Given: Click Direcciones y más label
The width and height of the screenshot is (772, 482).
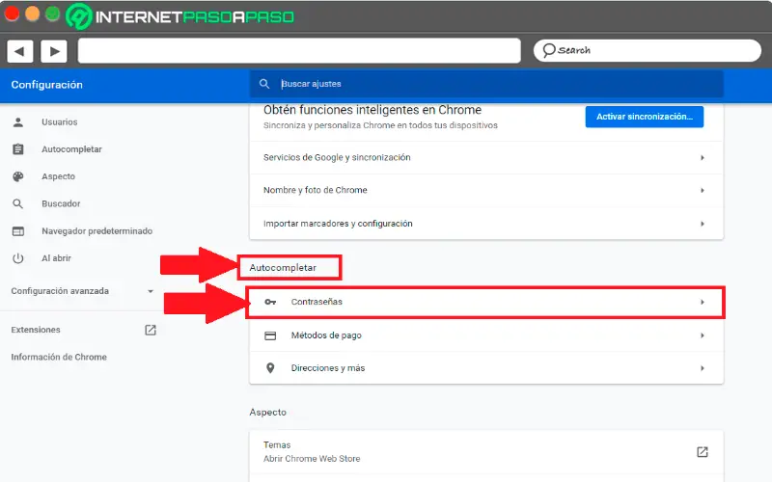Looking at the screenshot, I should point(328,368).
